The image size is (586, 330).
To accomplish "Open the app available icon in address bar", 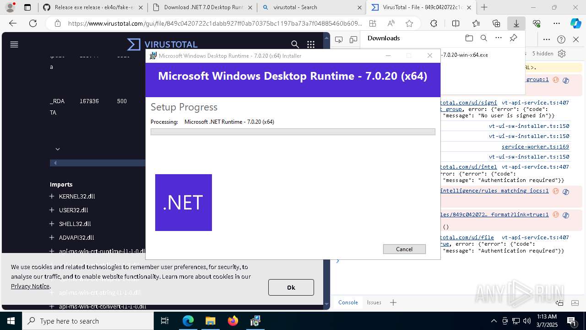I will pyautogui.click(x=373, y=23).
